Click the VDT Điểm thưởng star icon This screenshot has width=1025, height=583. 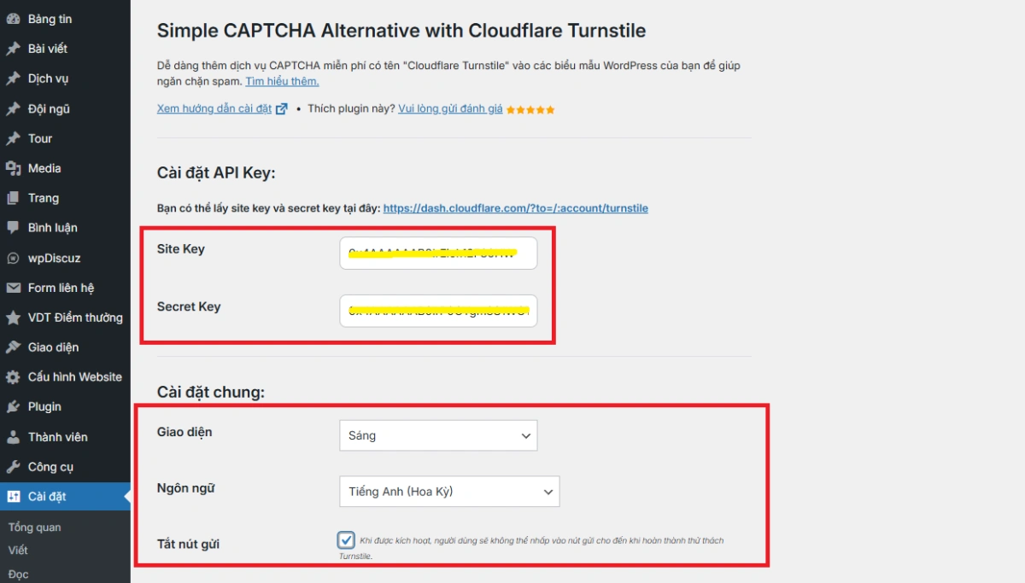point(13,318)
